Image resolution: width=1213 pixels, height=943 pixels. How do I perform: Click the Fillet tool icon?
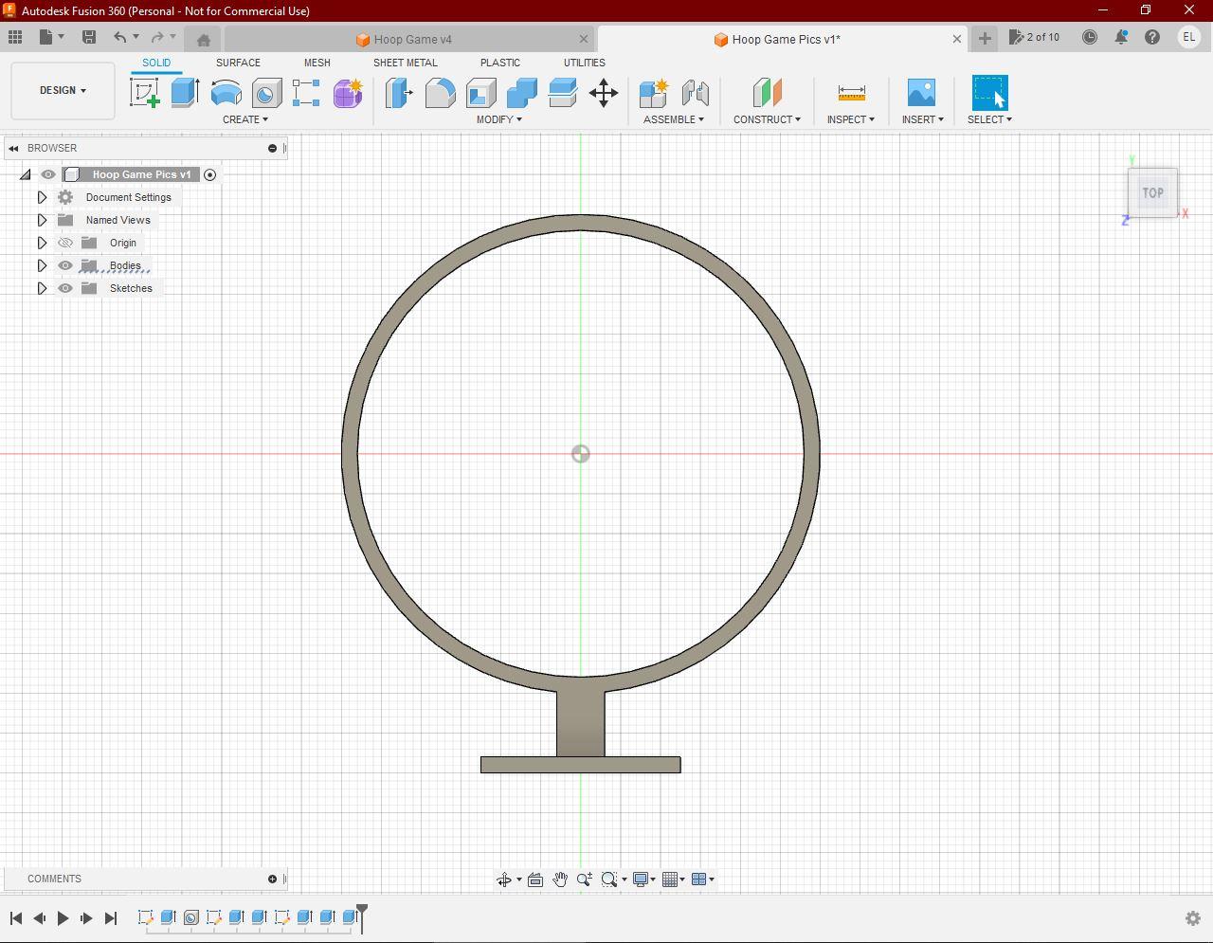[440, 93]
